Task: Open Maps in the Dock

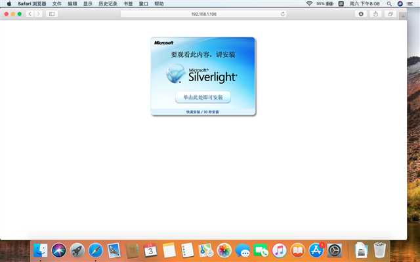Action: (205, 250)
